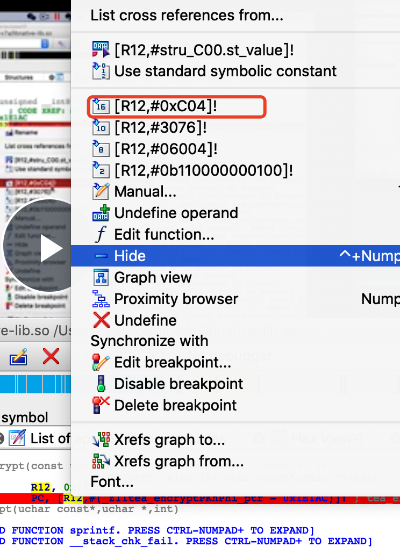Click the highlighted Hide menu item
The image size is (400, 547).
click(x=235, y=256)
